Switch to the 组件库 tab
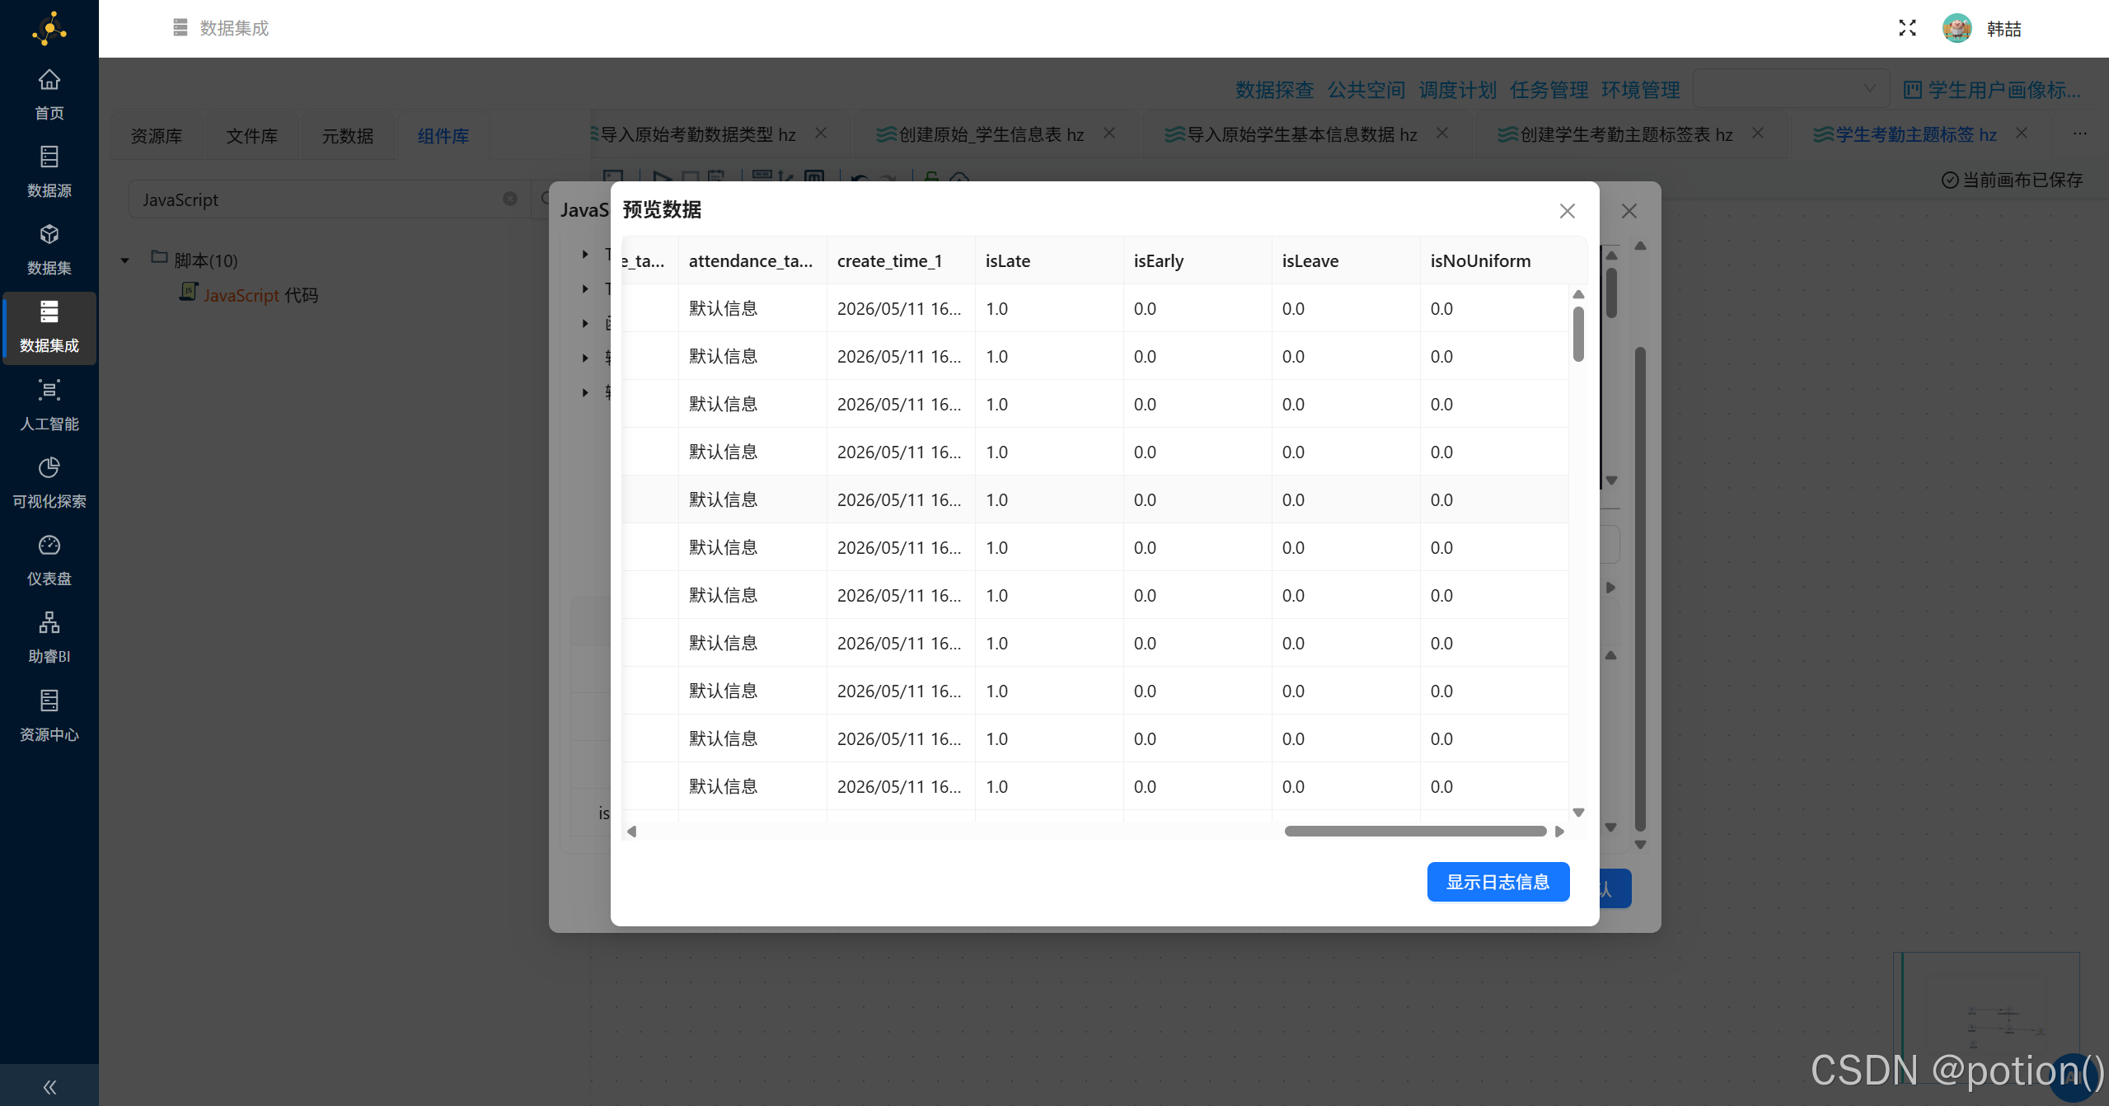2109x1106 pixels. [443, 136]
